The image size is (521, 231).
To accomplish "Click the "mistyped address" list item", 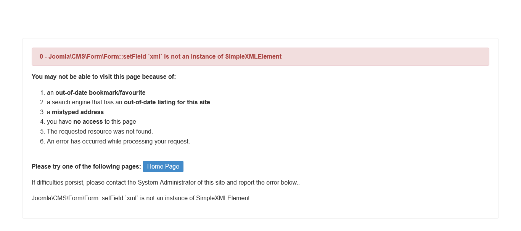I will click(78, 112).
